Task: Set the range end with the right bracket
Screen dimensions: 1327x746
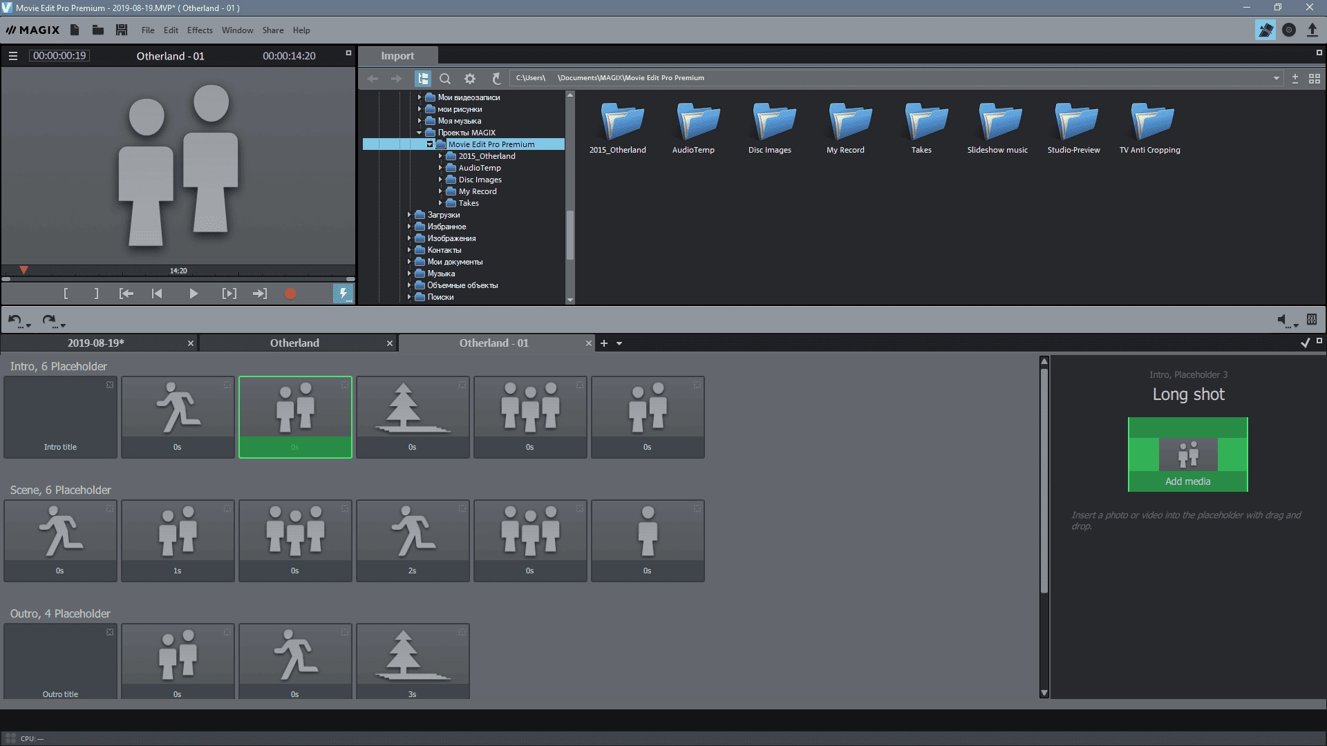Action: [96, 294]
